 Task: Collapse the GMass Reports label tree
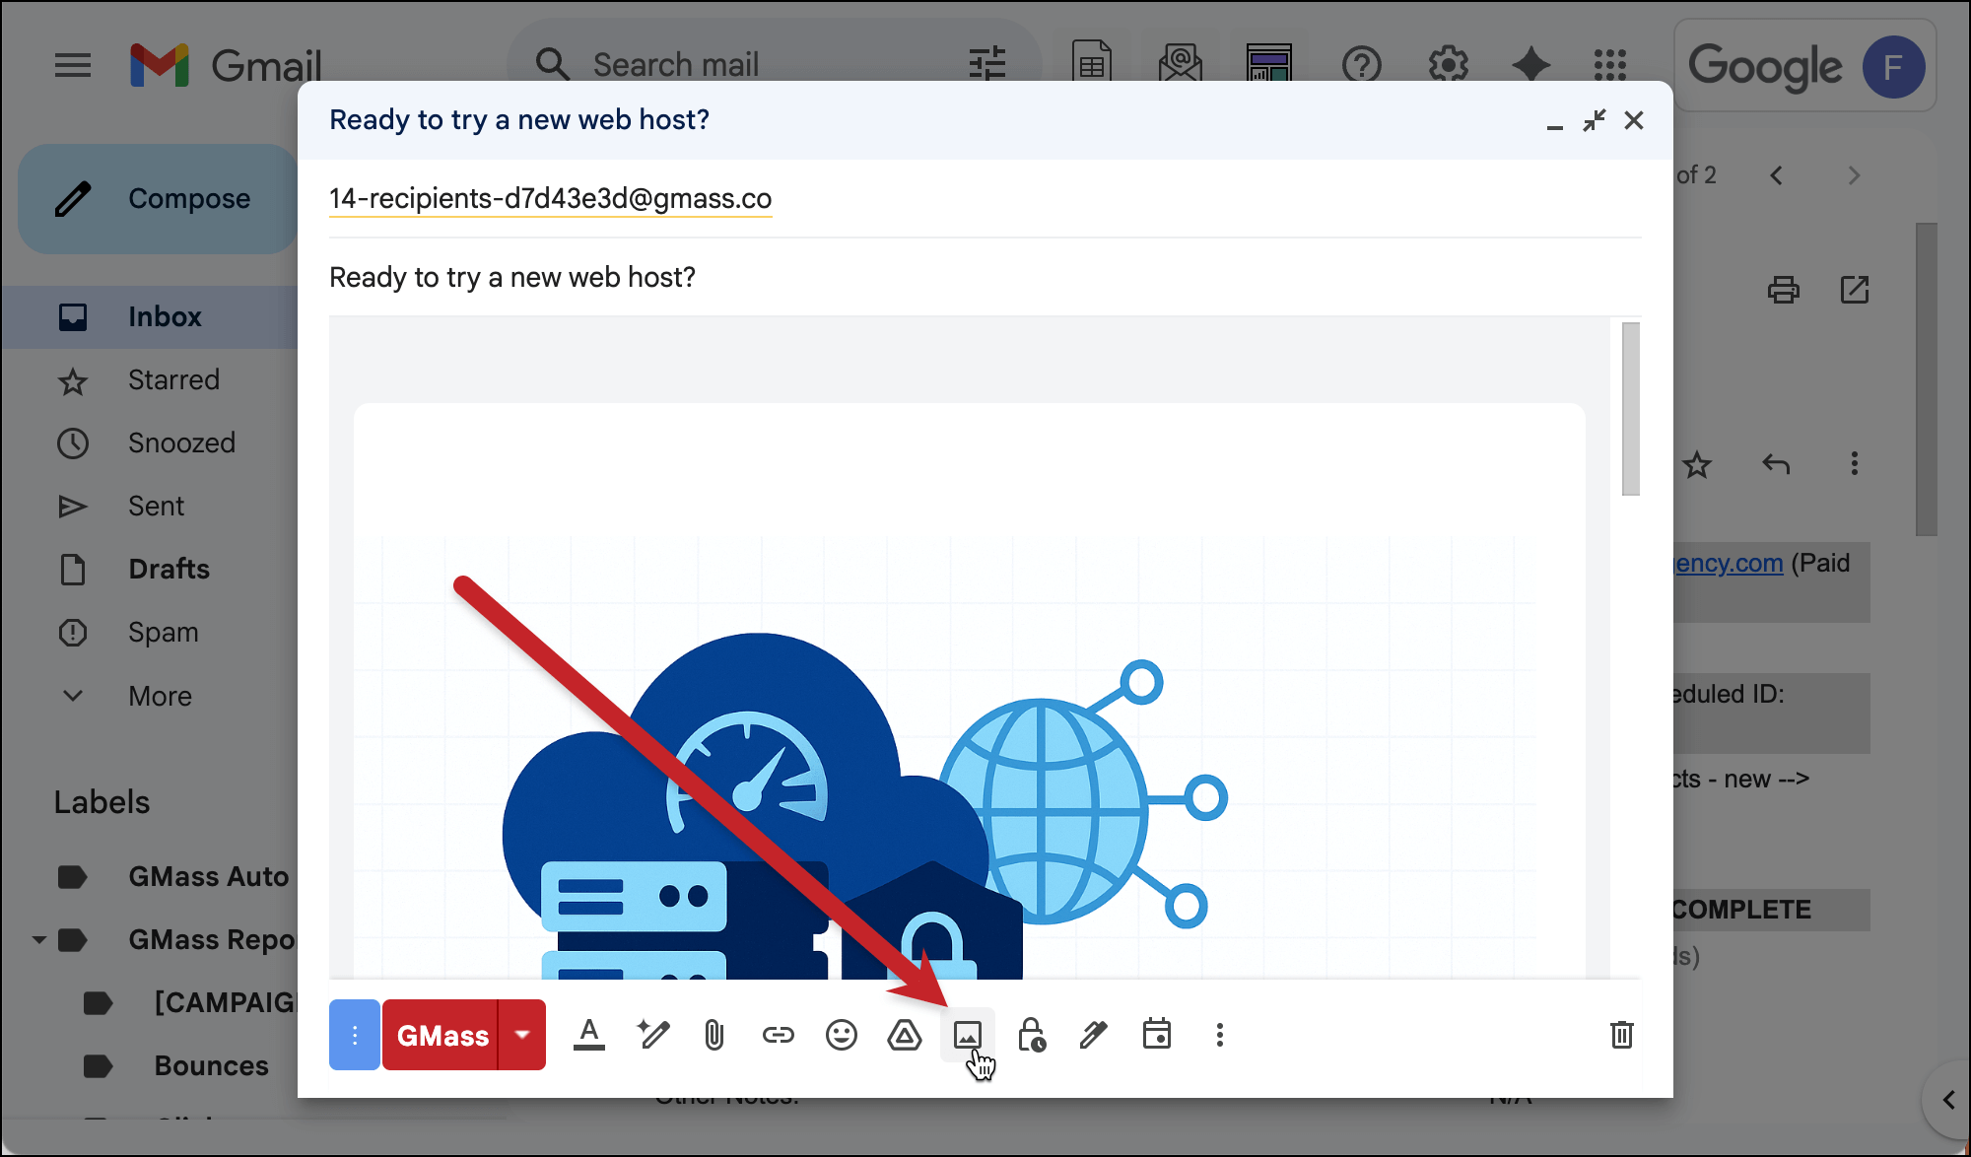38,940
